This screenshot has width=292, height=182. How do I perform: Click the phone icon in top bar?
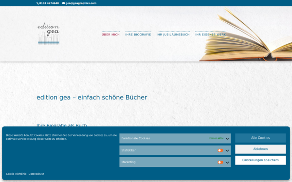[x=37, y=3]
